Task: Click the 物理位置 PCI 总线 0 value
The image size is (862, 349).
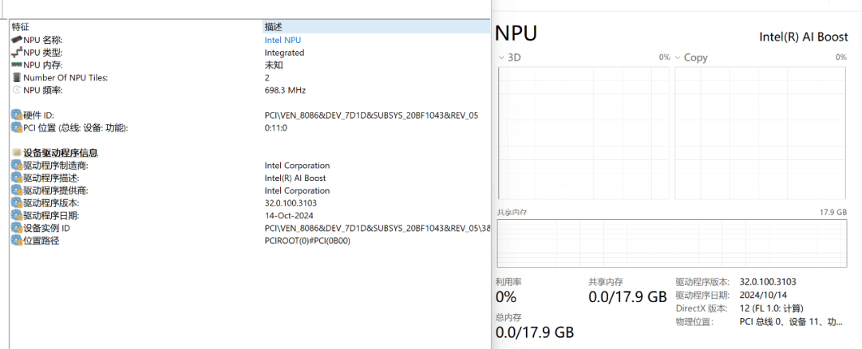Action: pyautogui.click(x=791, y=322)
